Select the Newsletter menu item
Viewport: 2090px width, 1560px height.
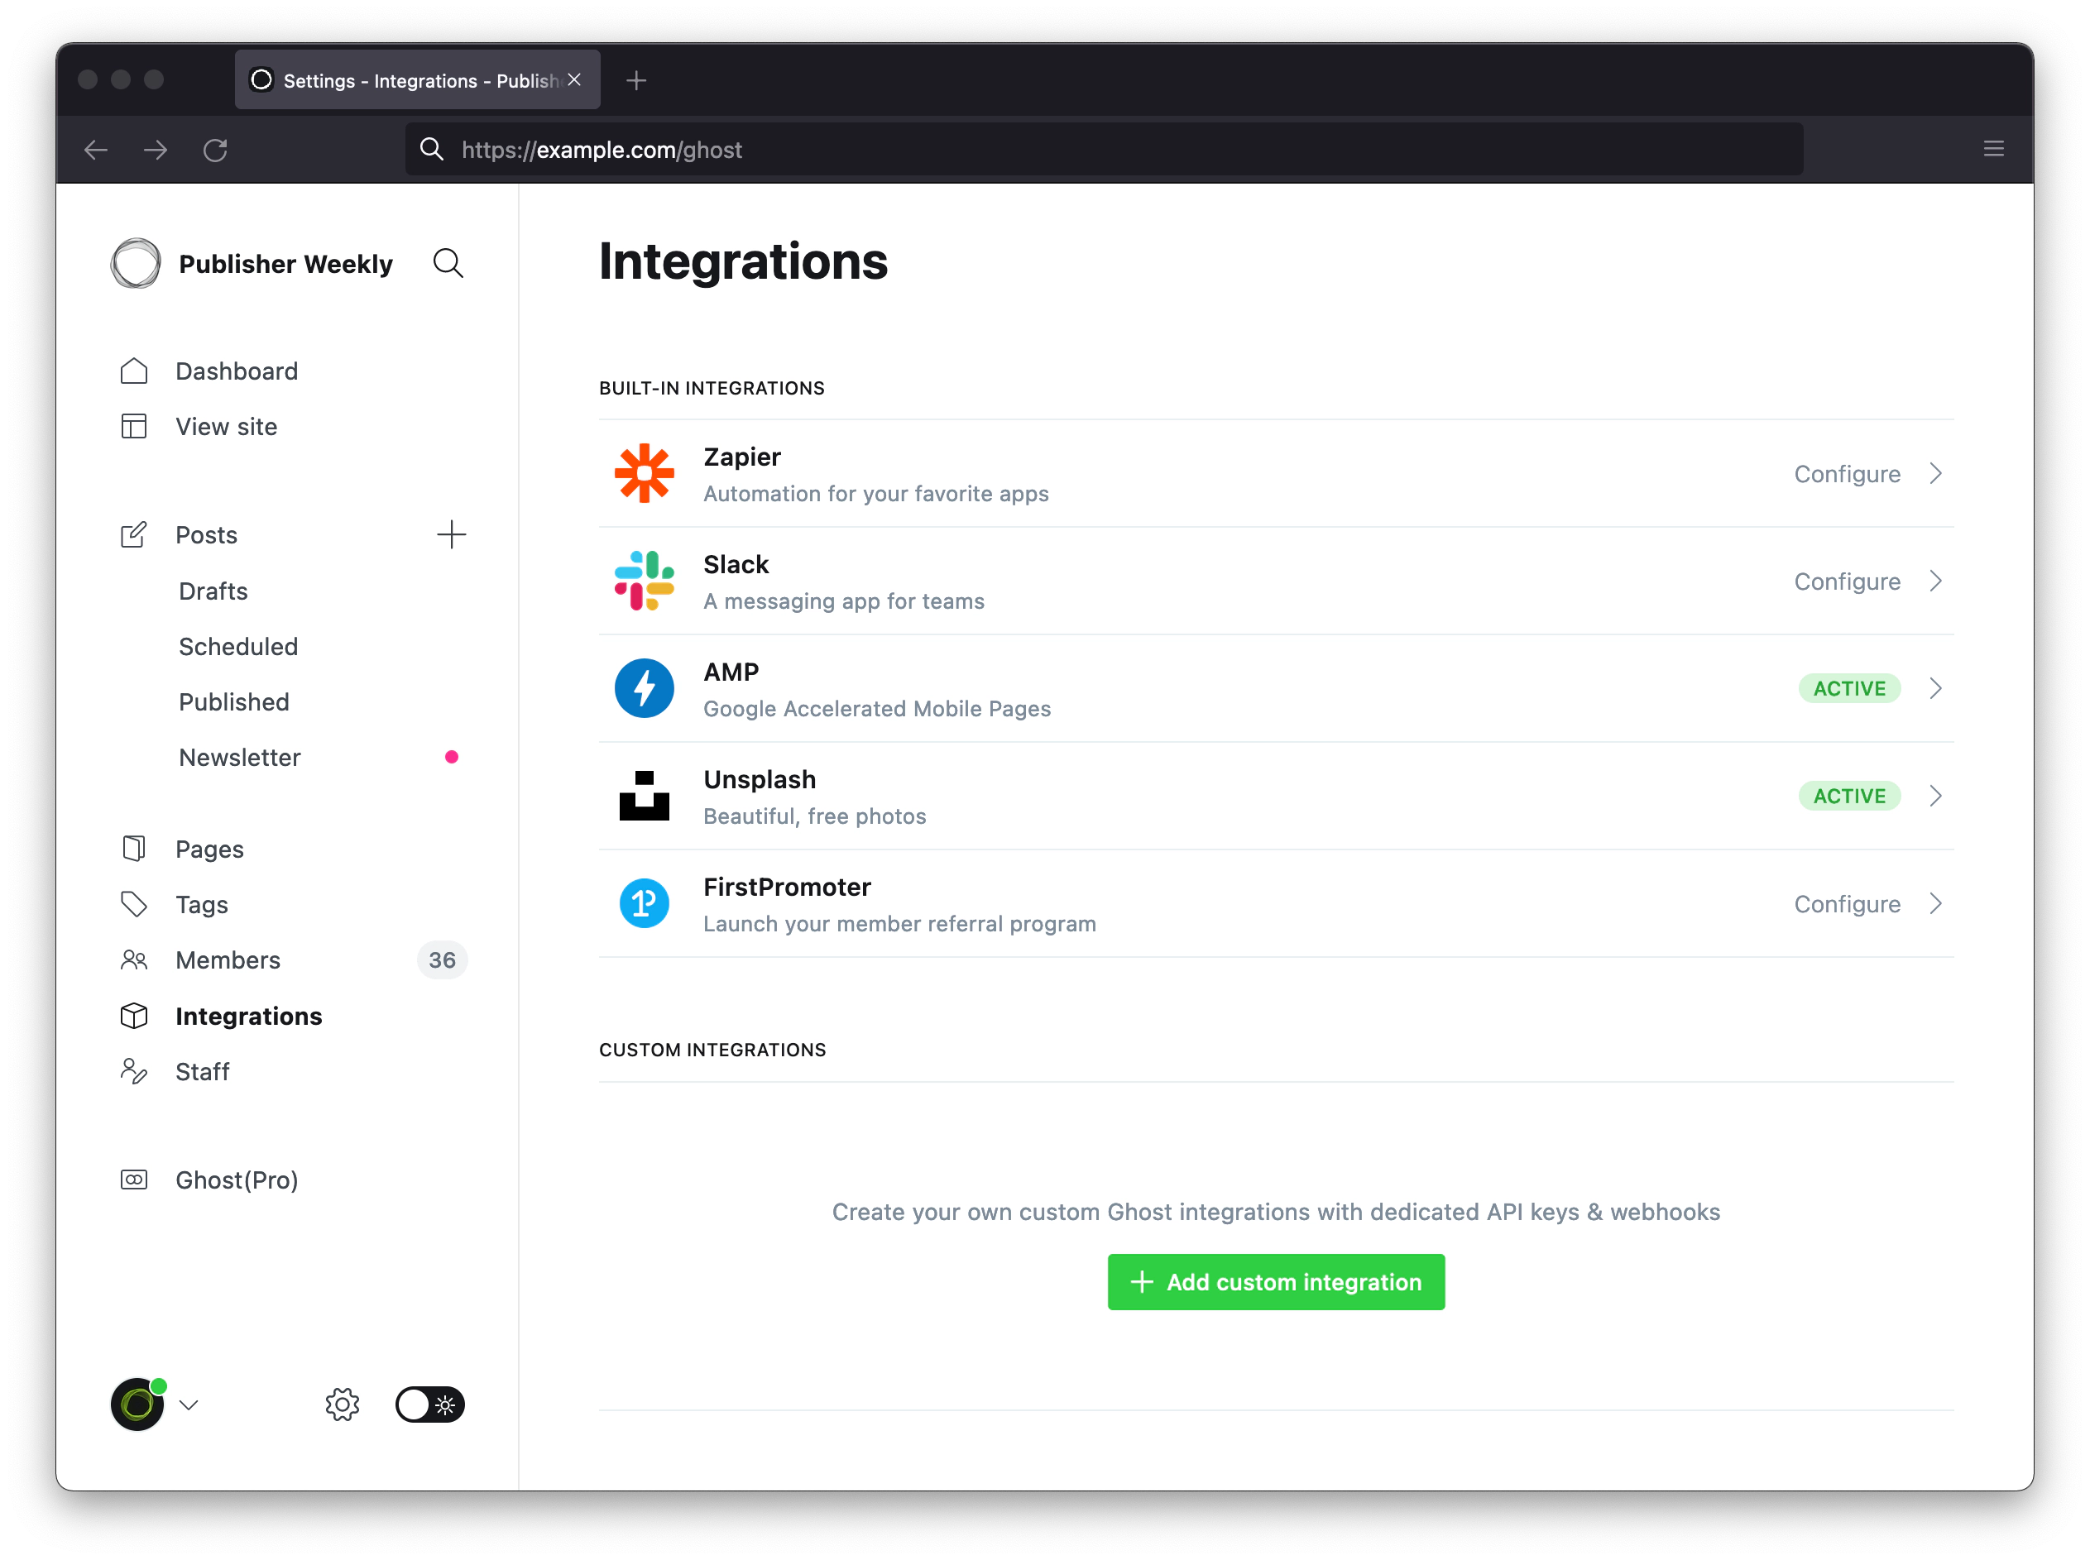pos(239,757)
